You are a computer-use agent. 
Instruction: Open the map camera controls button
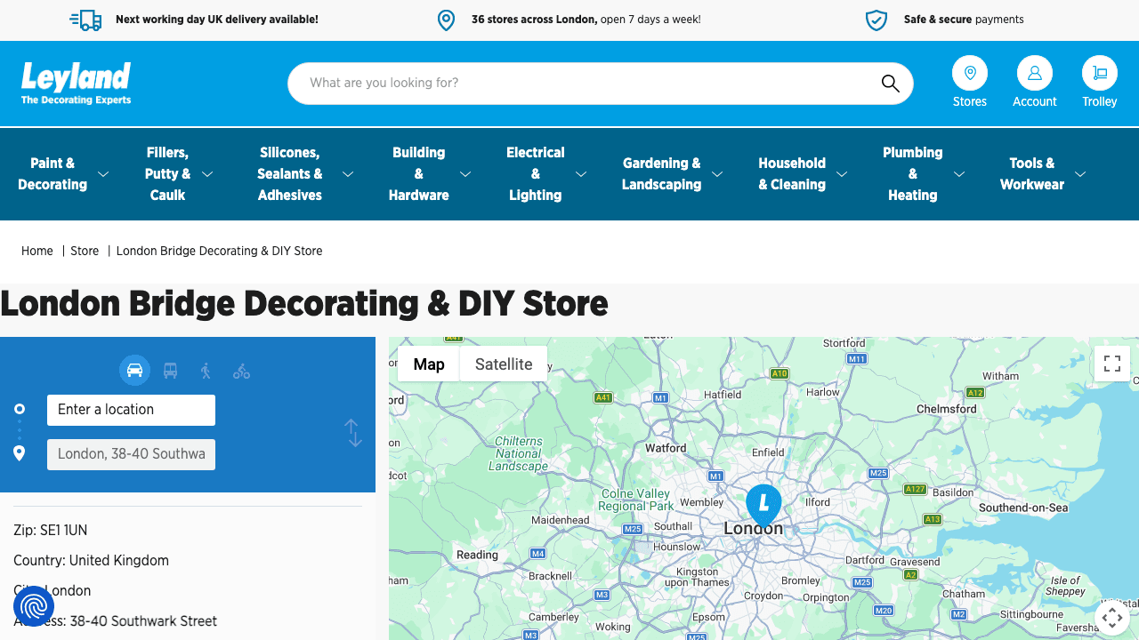point(1112,618)
